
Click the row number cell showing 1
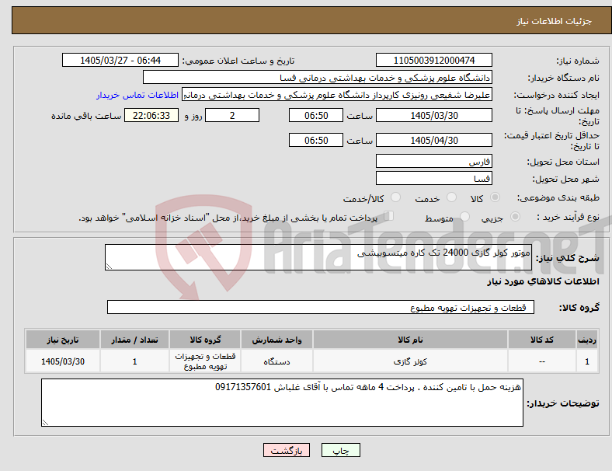pos(586,361)
